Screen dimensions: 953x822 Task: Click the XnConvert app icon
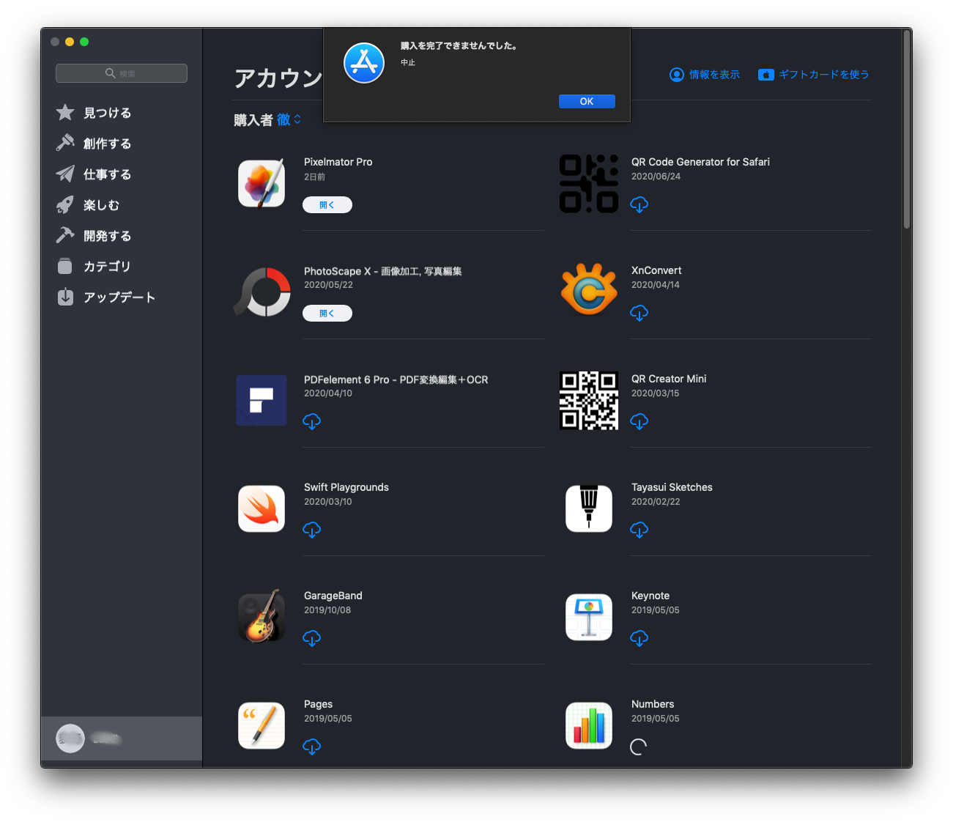point(589,289)
